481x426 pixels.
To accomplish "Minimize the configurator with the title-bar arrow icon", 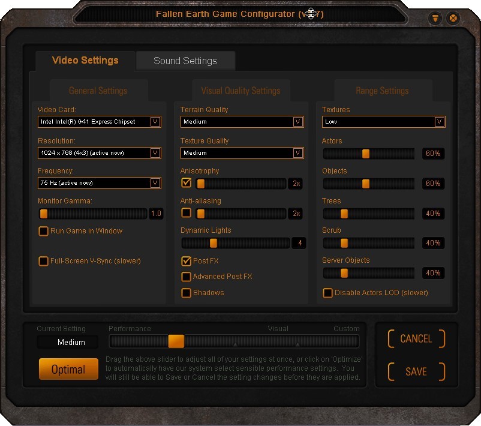I will [435, 18].
